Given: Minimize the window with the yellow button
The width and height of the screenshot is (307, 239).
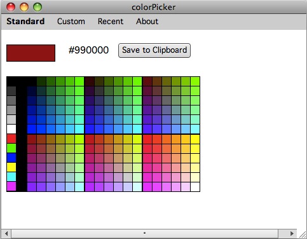Looking at the screenshot, I should pos(24,7).
